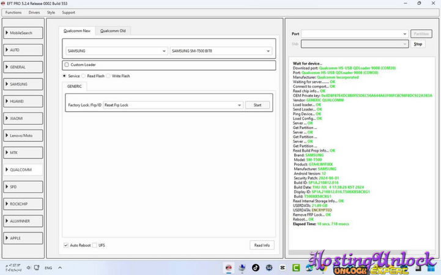
Task: Click the volume speaker icon in system tray
Action: [29, 268]
